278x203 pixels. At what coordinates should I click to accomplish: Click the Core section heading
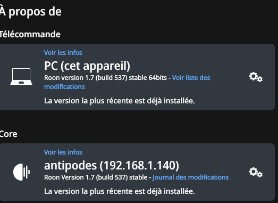(x=9, y=134)
